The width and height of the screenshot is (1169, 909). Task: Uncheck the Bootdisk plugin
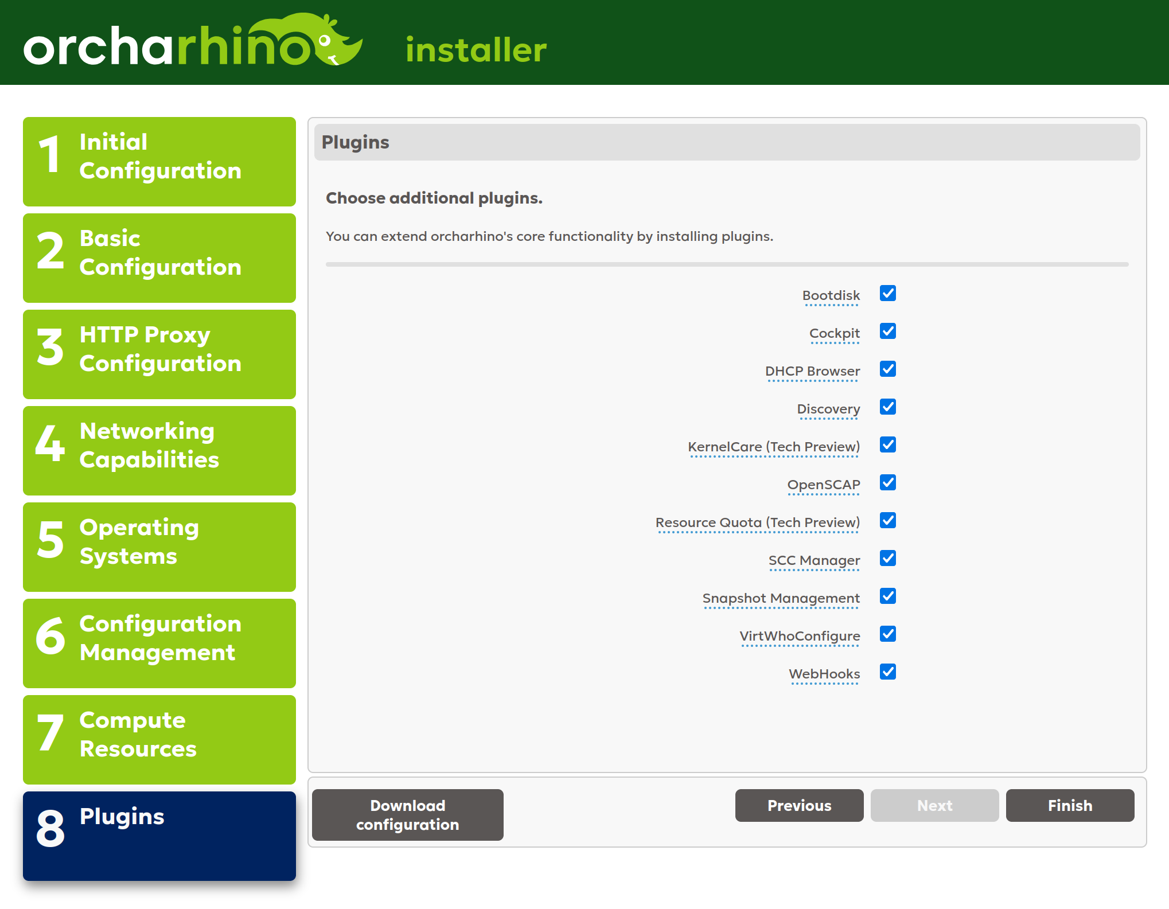(887, 294)
